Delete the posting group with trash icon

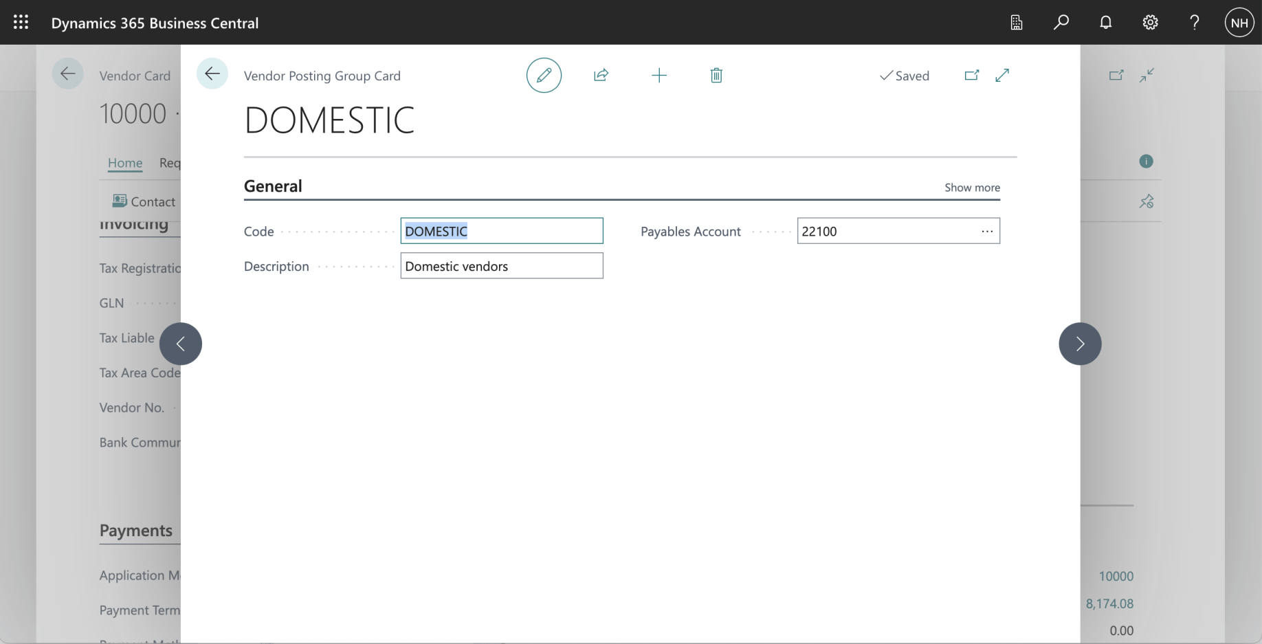click(x=716, y=76)
